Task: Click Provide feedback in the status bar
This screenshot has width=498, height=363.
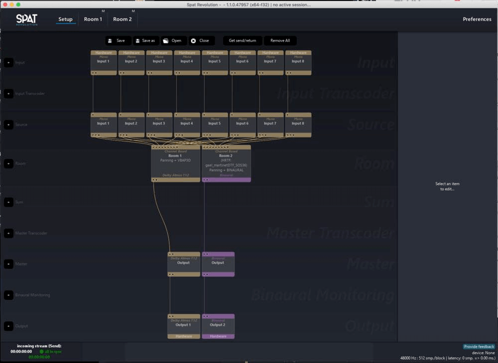Action: (479, 347)
